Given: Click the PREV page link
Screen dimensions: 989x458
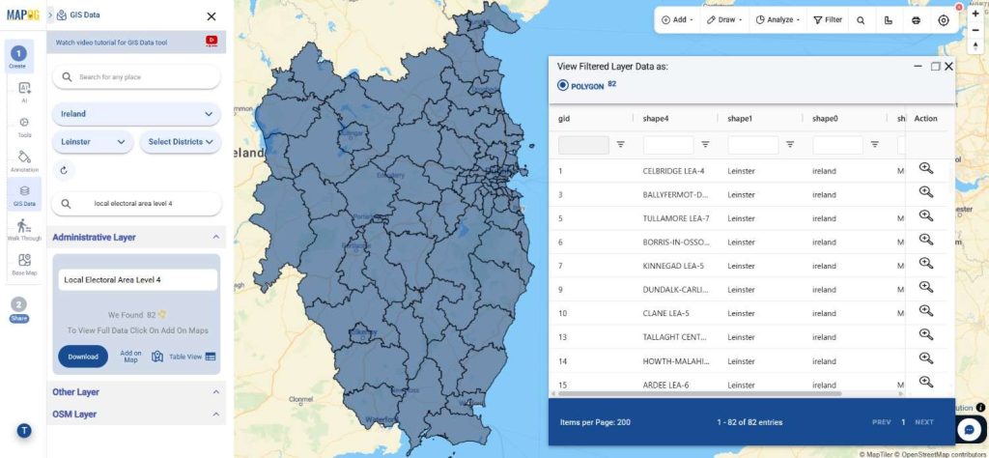Looking at the screenshot, I should click(881, 422).
